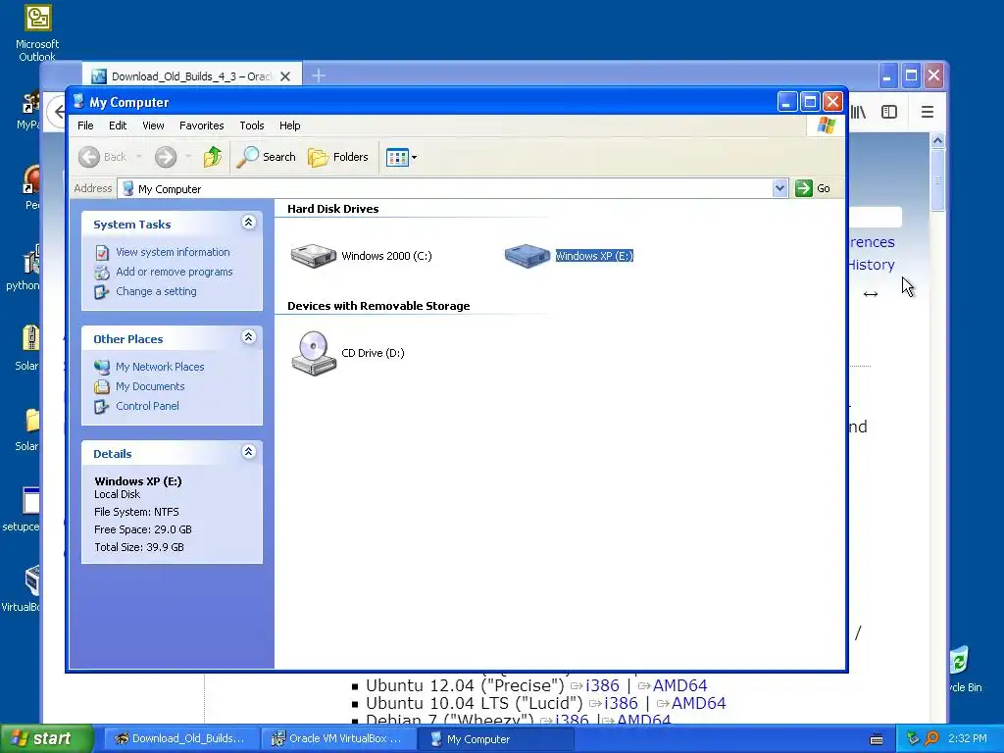Click the system clock showing 2:32 PM

(x=968, y=739)
